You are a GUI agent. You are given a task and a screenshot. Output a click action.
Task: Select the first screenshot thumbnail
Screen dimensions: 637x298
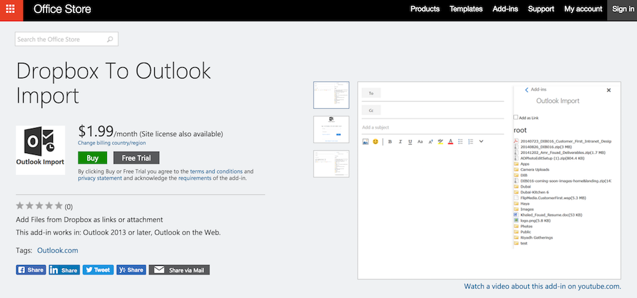[331, 95]
